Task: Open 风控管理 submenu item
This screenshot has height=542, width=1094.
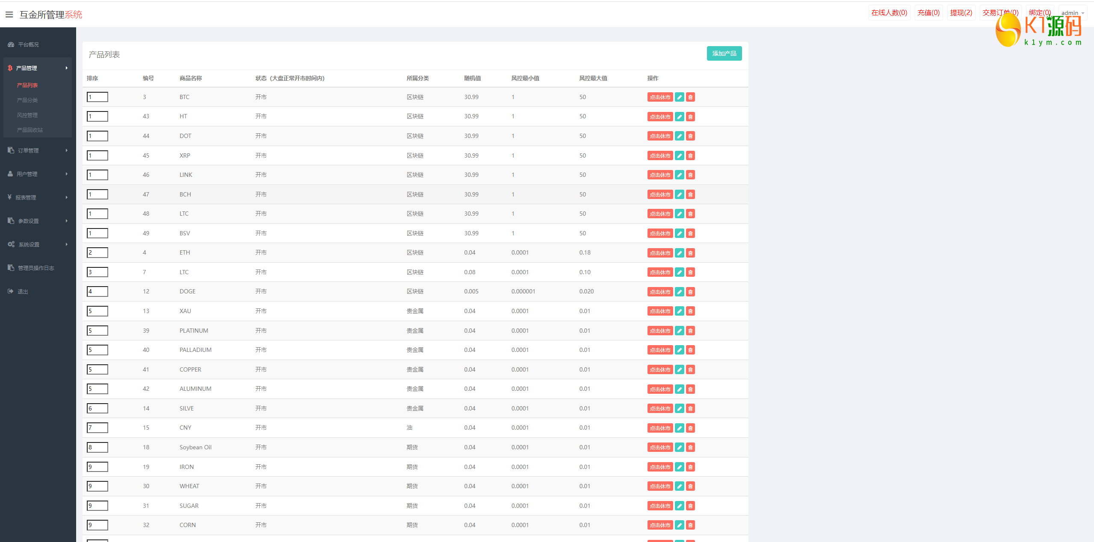Action: pos(27,115)
